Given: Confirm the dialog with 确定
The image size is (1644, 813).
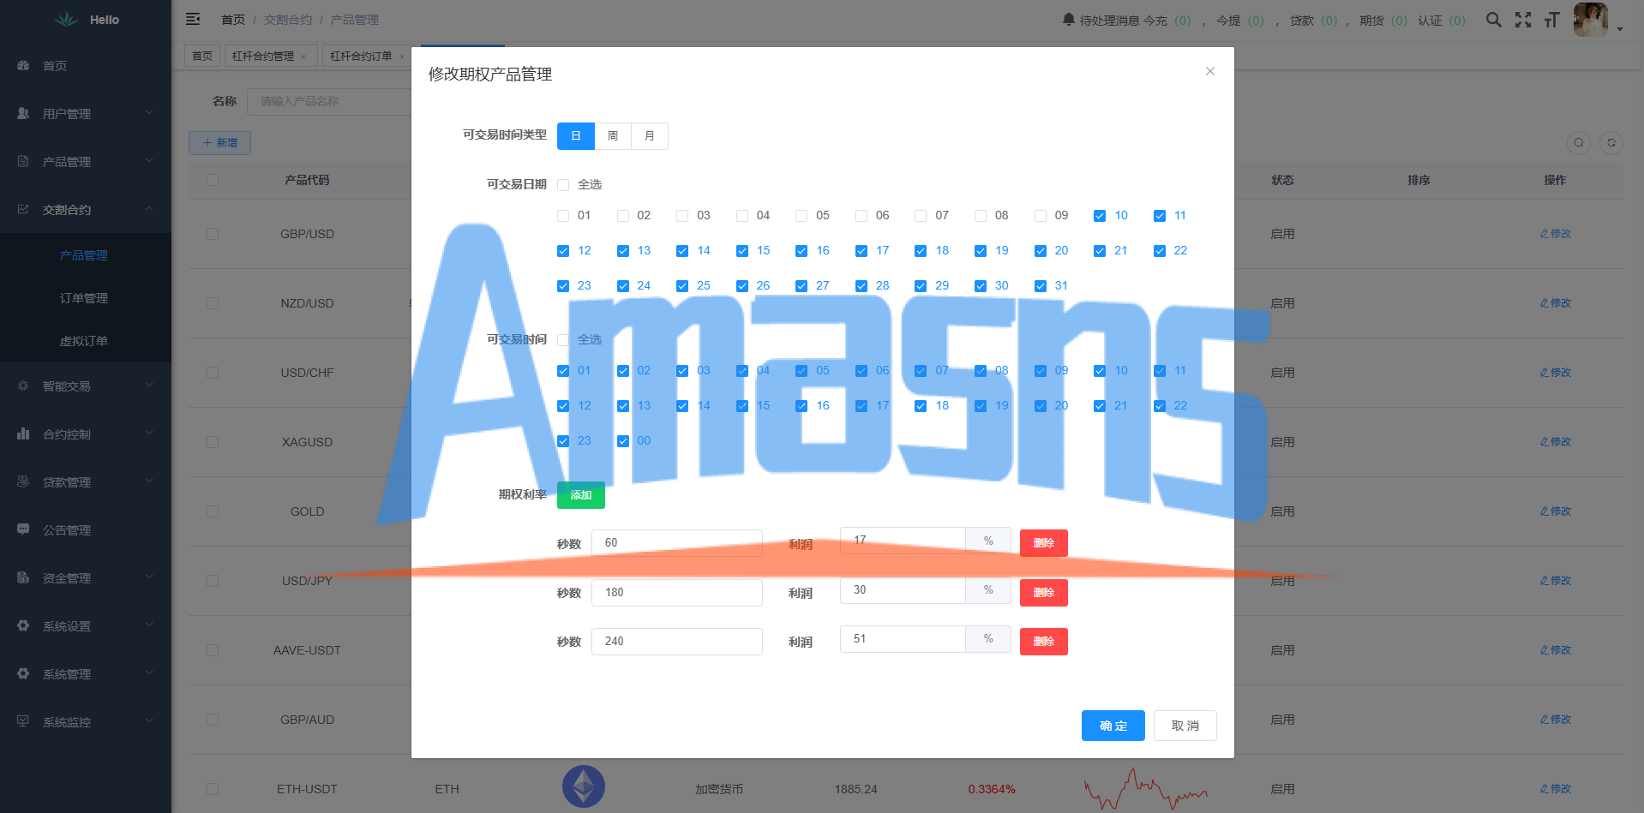Looking at the screenshot, I should point(1113,726).
